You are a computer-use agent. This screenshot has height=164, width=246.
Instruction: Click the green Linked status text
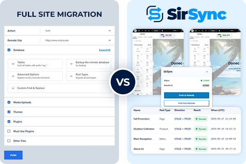[x=206, y=80]
